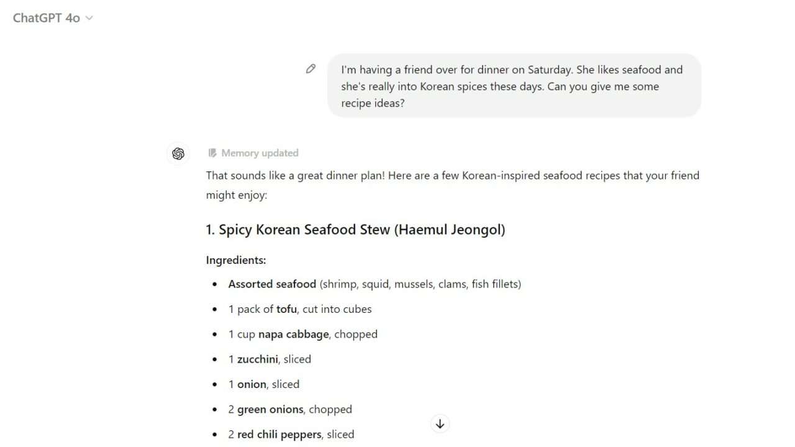Click the bold napa cabbage text
The height and width of the screenshot is (447, 795).
click(293, 334)
